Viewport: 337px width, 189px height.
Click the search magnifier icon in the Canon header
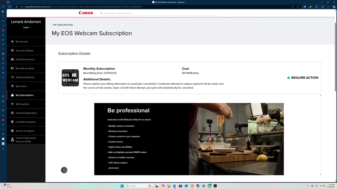coord(101,13)
